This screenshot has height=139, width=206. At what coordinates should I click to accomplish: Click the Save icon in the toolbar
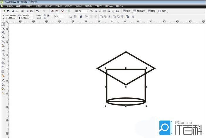[x=13, y=11]
